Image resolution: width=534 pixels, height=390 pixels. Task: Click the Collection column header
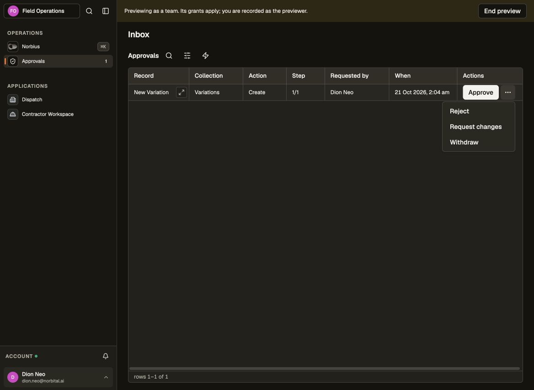coord(216,75)
